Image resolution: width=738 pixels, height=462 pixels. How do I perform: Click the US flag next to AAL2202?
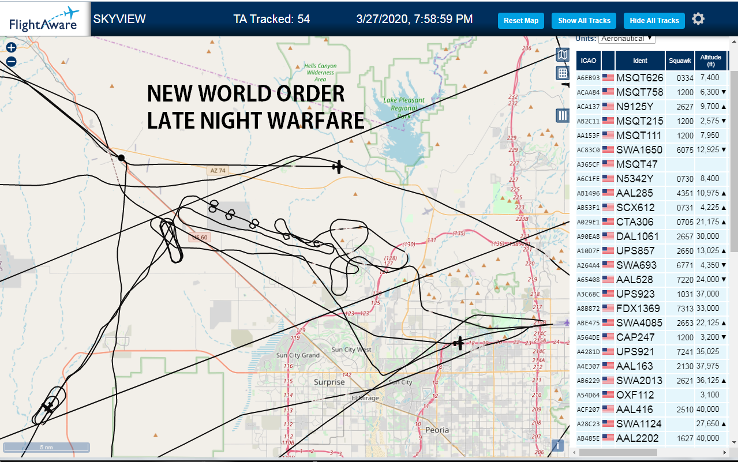(x=608, y=438)
